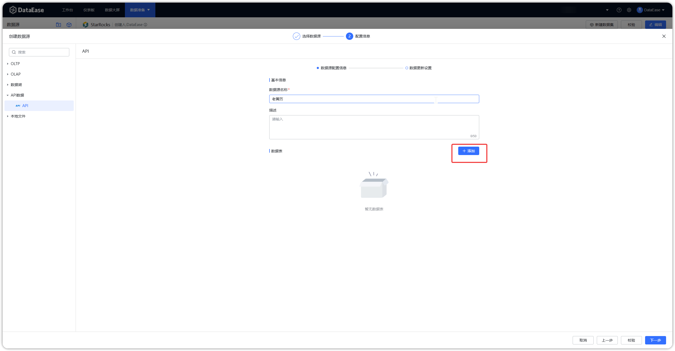Expand the OLAP category

coord(8,74)
